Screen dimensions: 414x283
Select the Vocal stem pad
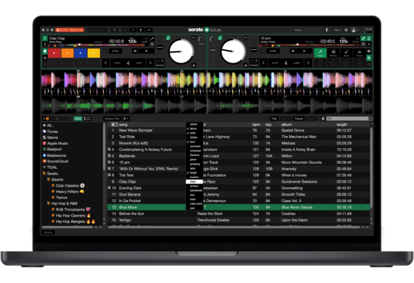click(x=320, y=53)
